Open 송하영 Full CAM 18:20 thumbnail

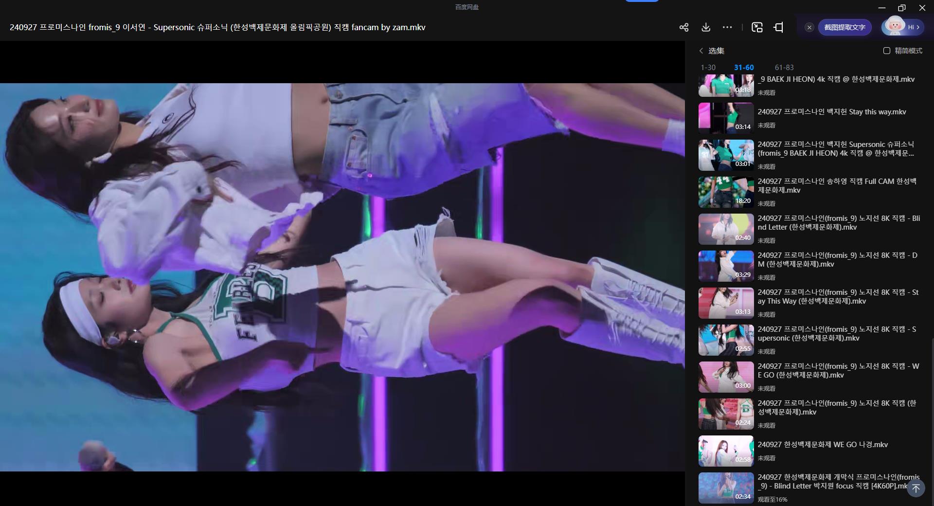point(726,192)
